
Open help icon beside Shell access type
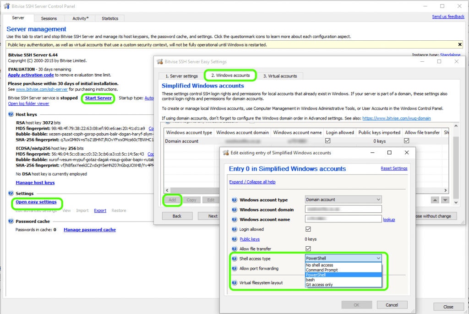click(x=234, y=259)
